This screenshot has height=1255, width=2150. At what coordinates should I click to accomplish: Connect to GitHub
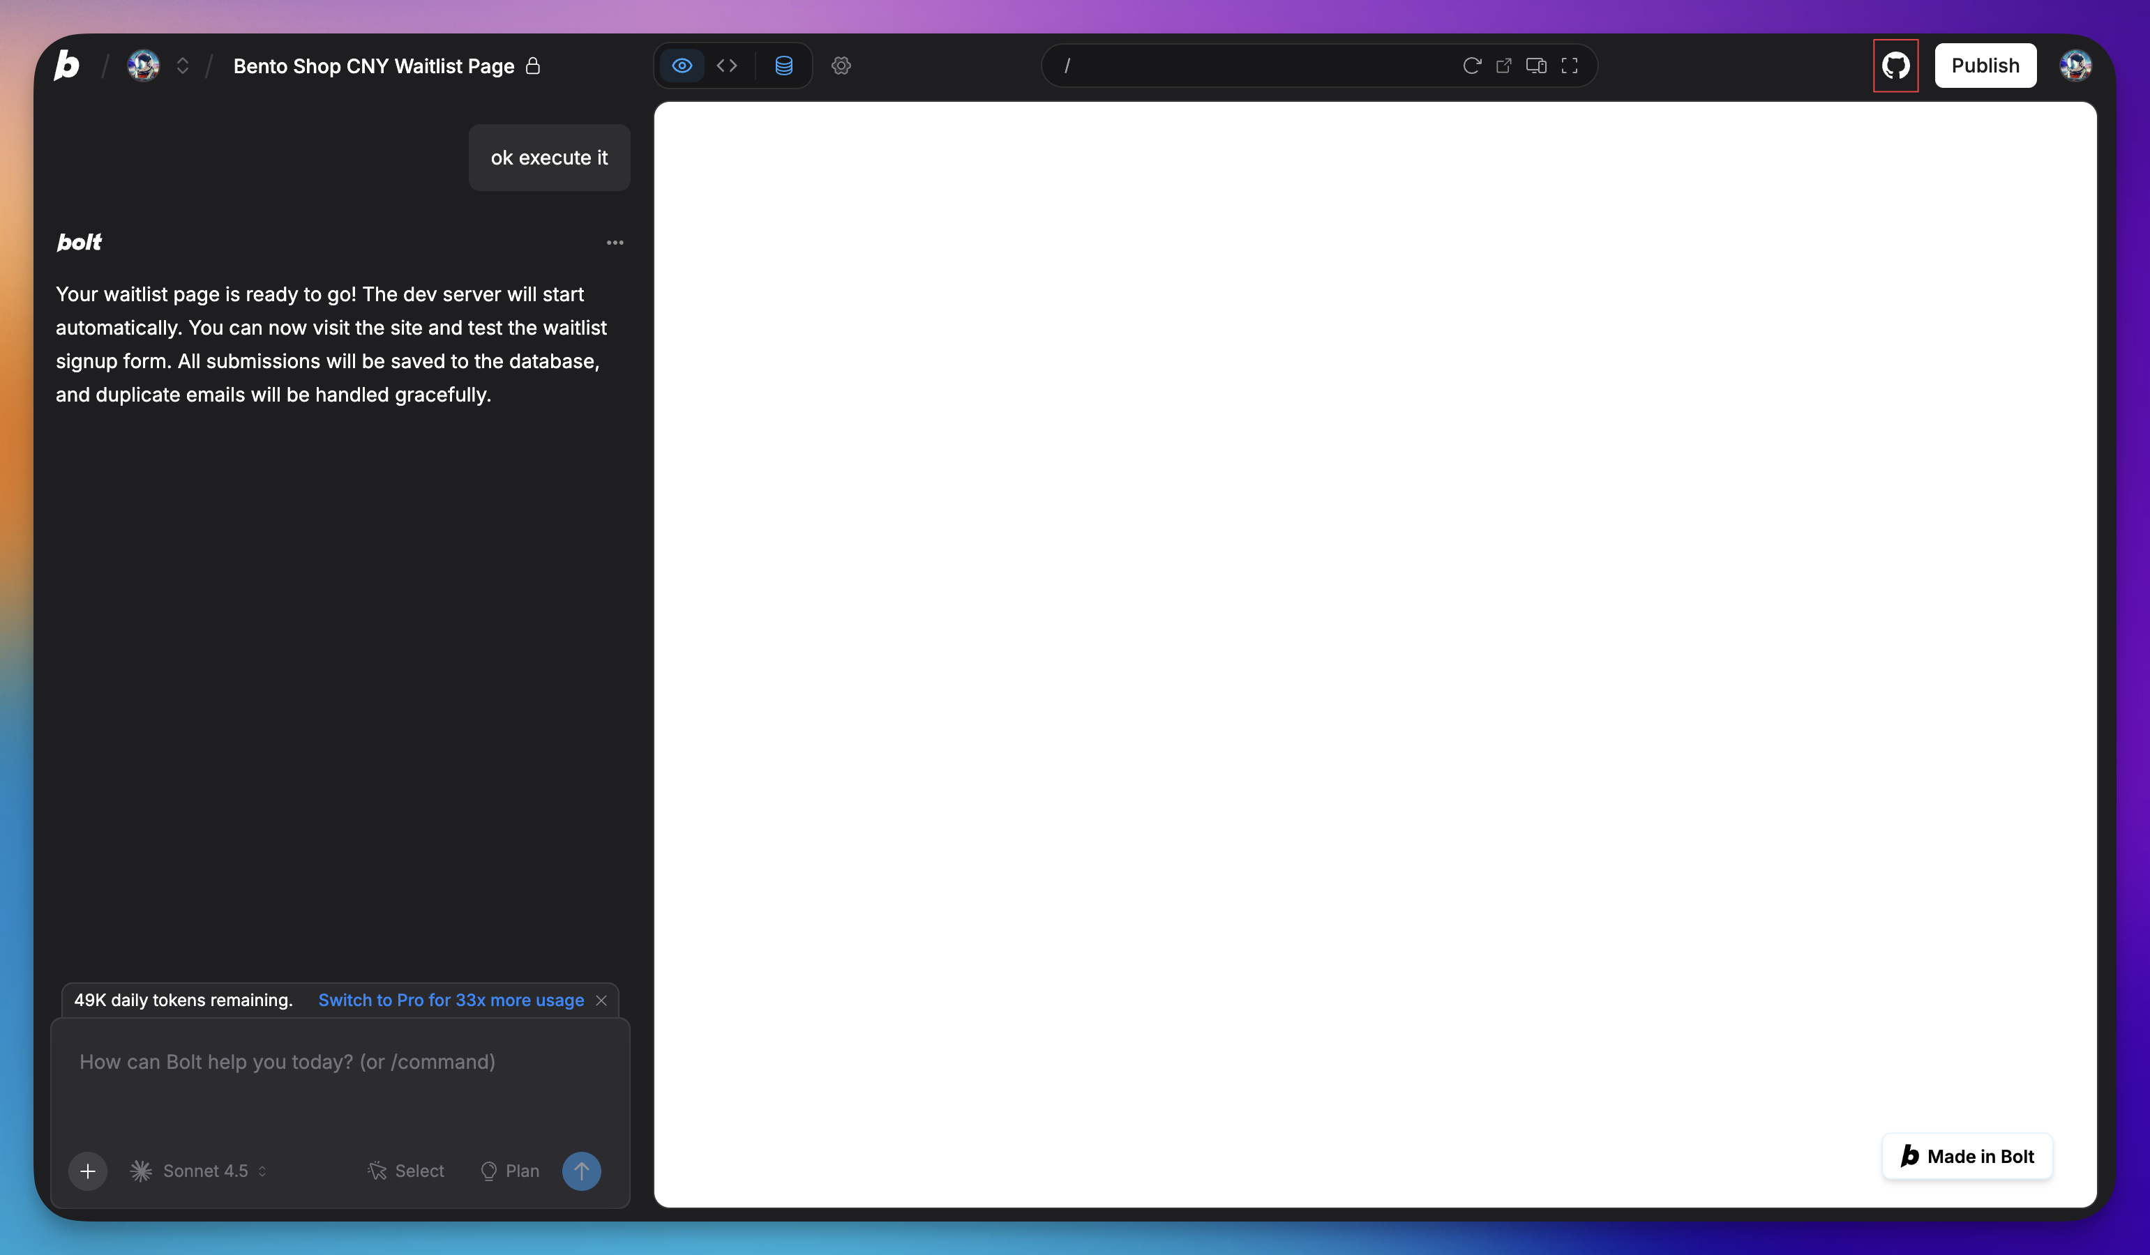tap(1896, 65)
